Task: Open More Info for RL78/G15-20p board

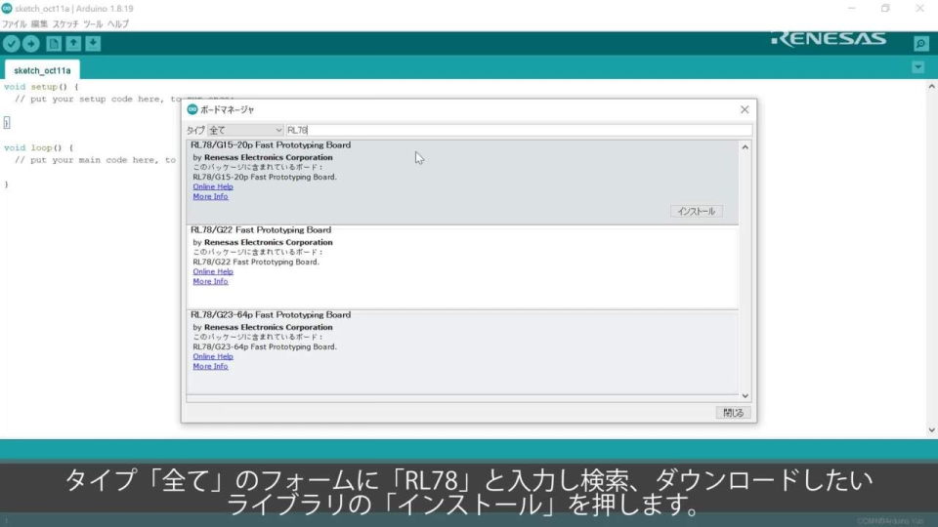Action: [x=211, y=196]
